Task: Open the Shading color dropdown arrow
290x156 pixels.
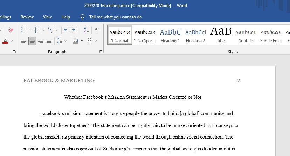Action: pos(82,41)
